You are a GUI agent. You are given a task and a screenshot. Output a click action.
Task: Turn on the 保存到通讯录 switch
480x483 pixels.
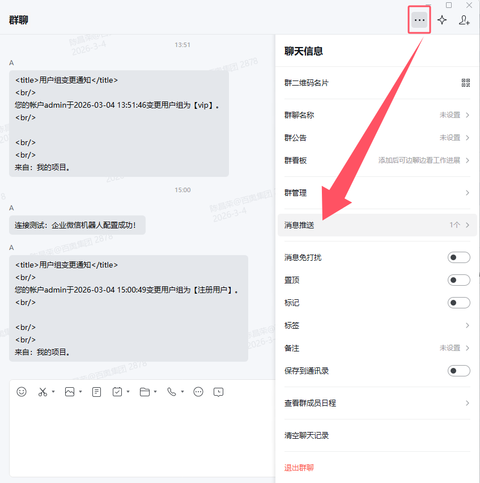458,371
